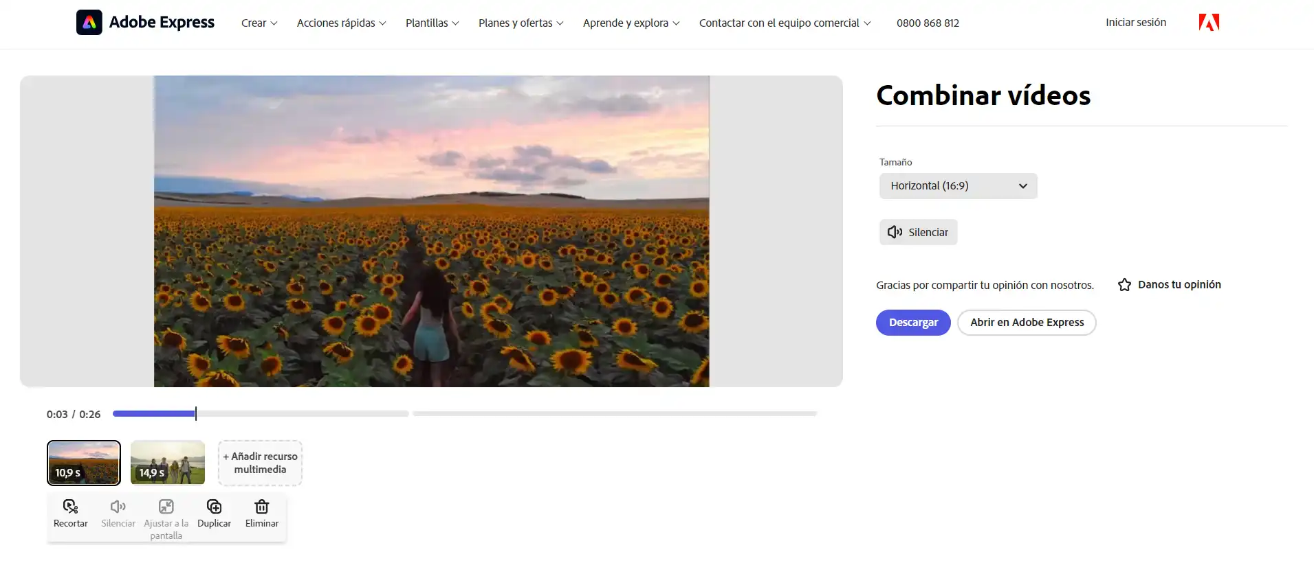1314x565 pixels.
Task: Delete the clip with the Eliminar trash icon
Action: [x=262, y=507]
